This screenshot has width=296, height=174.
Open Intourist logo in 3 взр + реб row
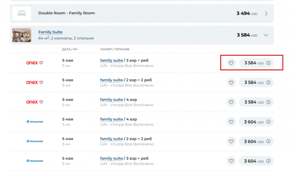click(x=35, y=161)
